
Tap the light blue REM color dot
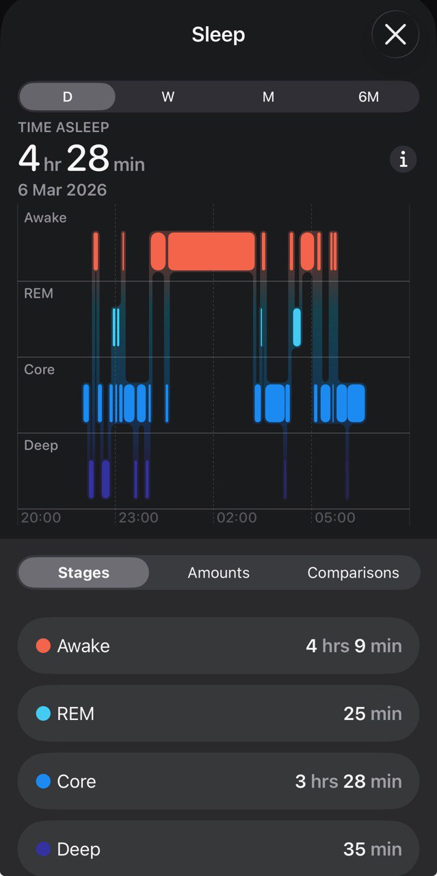(x=43, y=714)
